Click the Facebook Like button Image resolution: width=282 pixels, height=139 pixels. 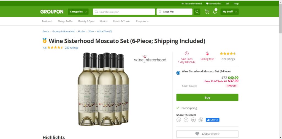[212, 120]
